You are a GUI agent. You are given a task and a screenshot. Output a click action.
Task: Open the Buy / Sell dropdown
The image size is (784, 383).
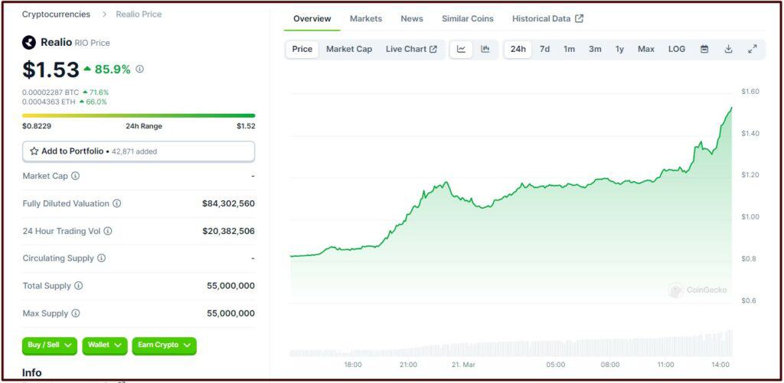pyautogui.click(x=50, y=346)
